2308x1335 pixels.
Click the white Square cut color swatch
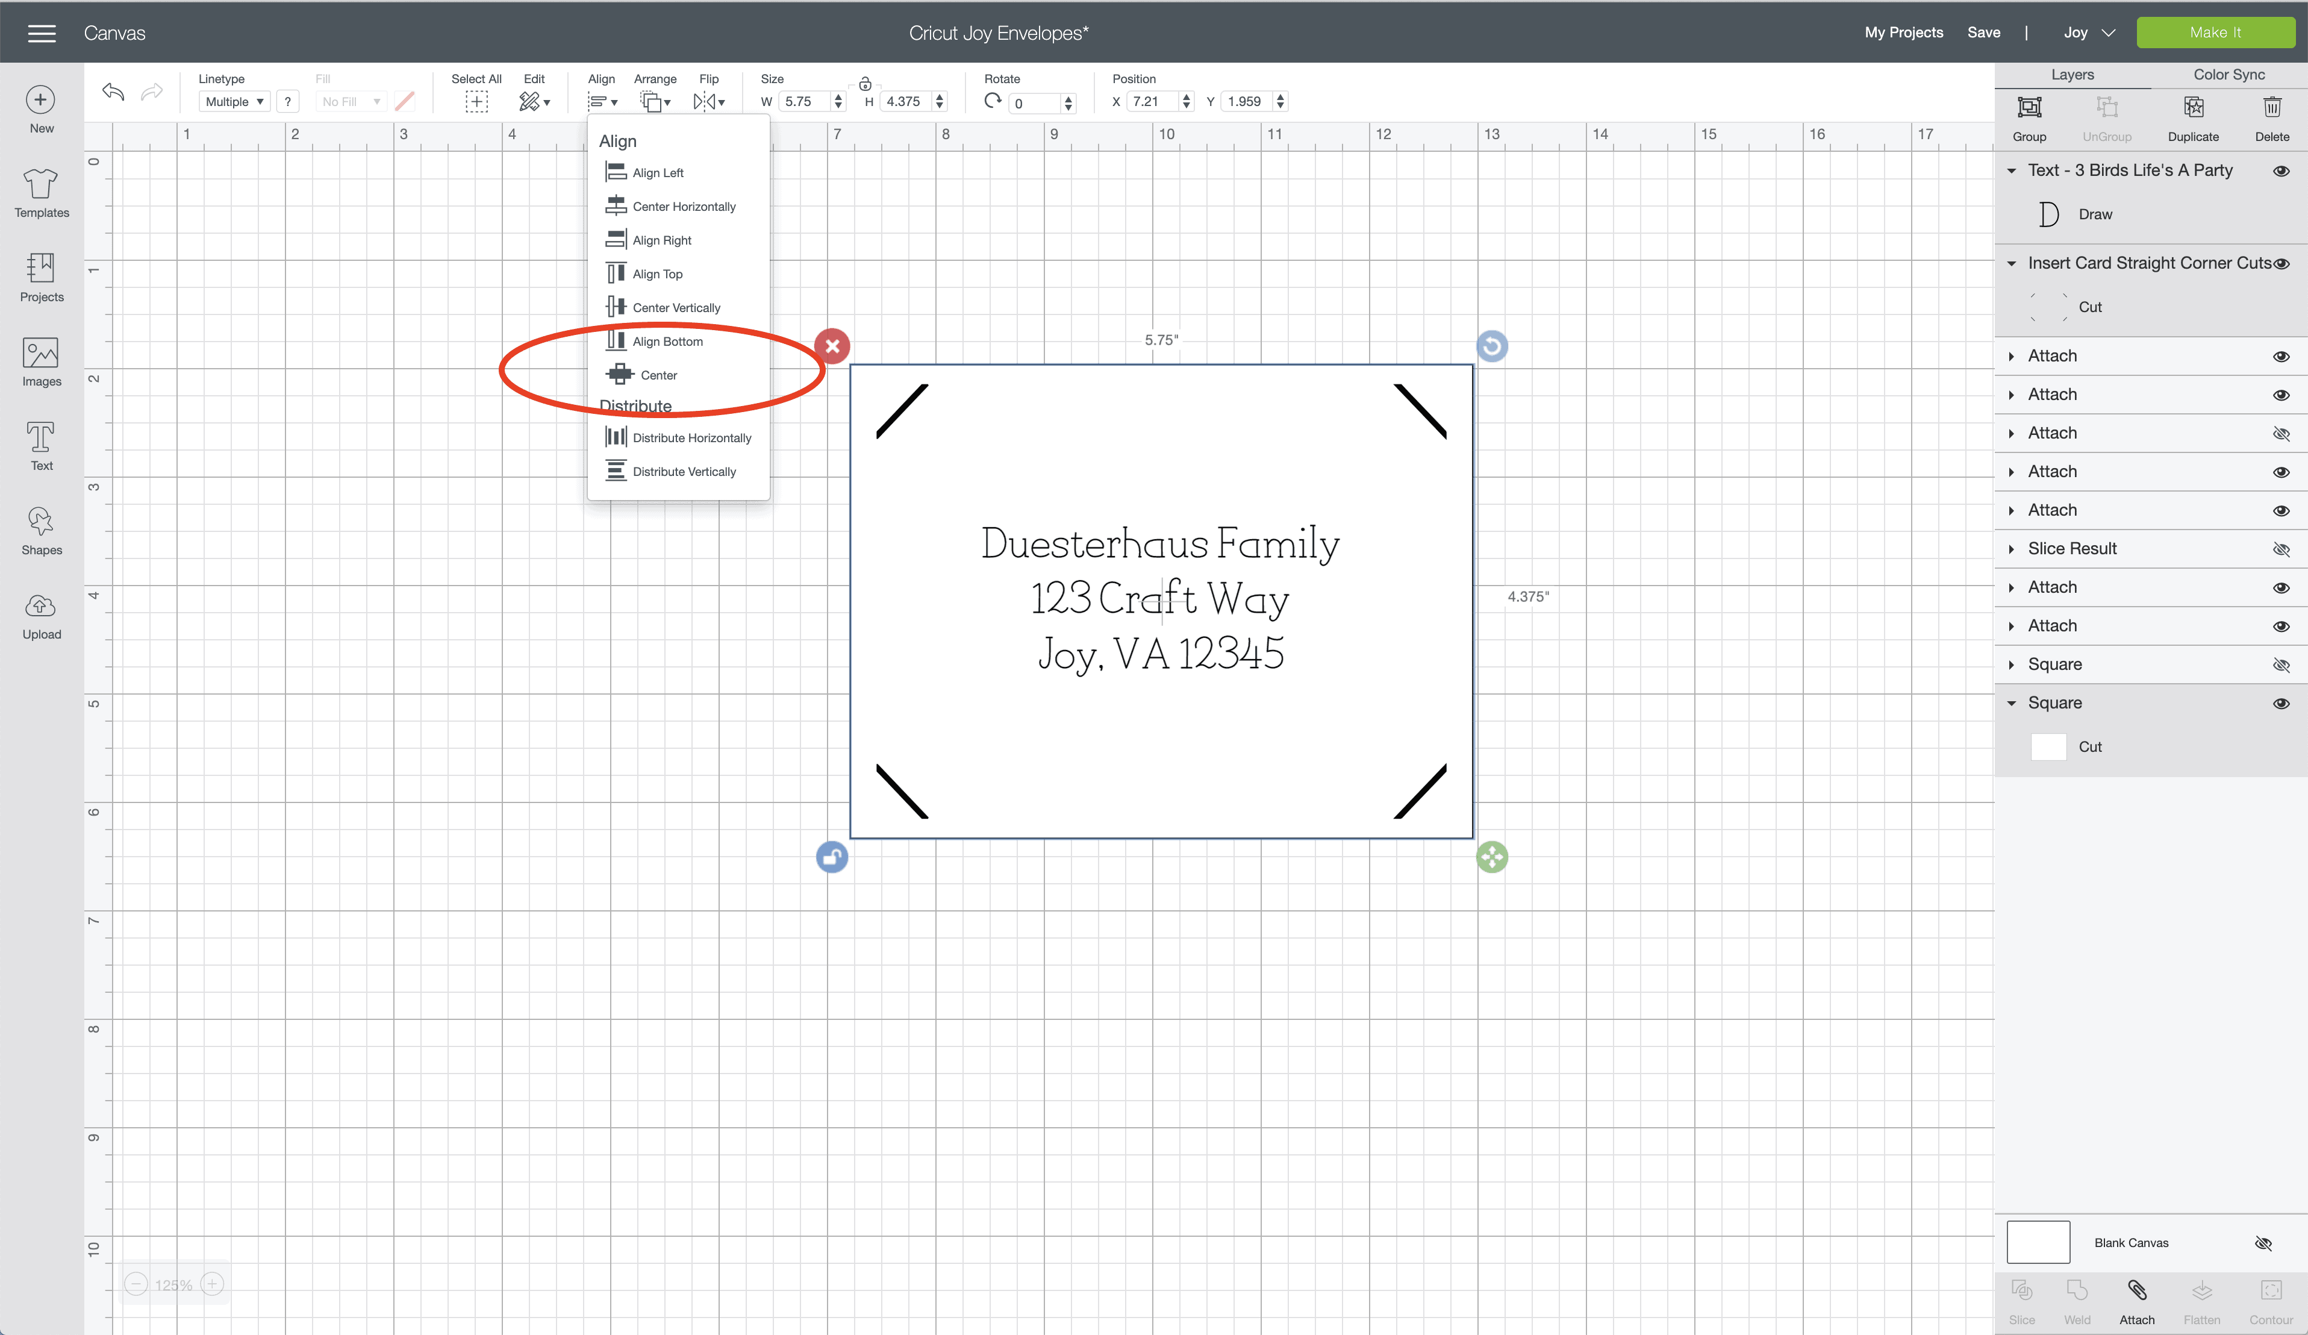coord(2048,747)
